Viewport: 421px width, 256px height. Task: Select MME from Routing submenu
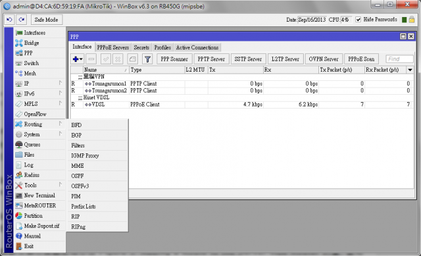point(97,166)
